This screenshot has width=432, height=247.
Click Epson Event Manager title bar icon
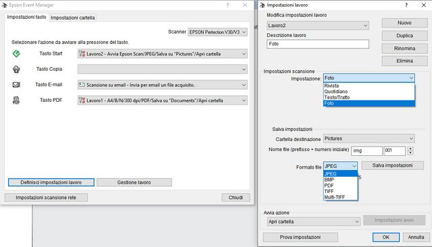click(4, 5)
